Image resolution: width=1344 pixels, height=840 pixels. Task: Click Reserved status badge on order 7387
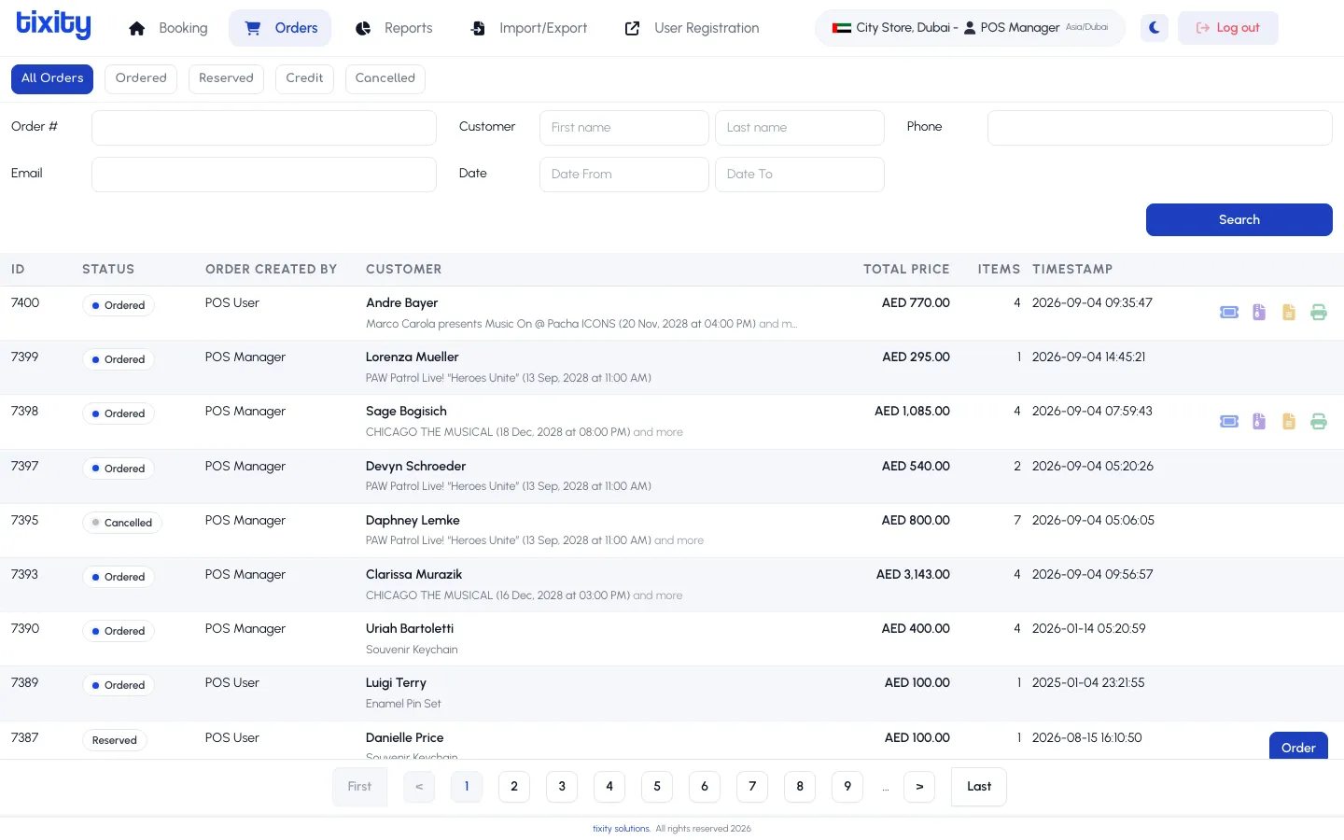tap(115, 740)
